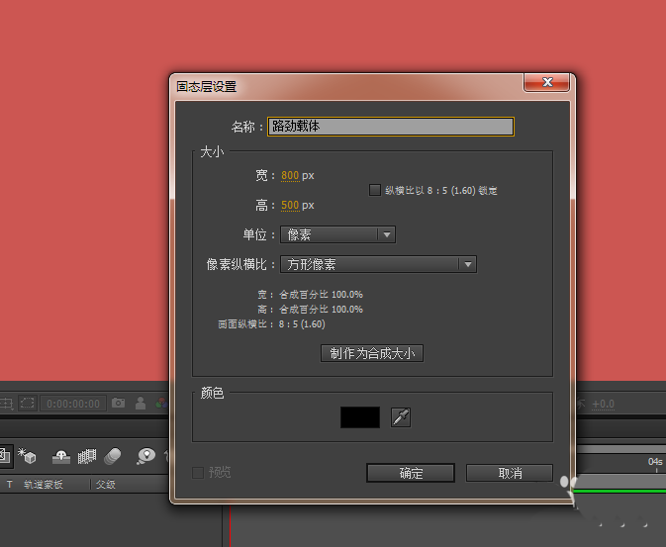
Task: Click the 父级 column header
Action: click(x=105, y=484)
